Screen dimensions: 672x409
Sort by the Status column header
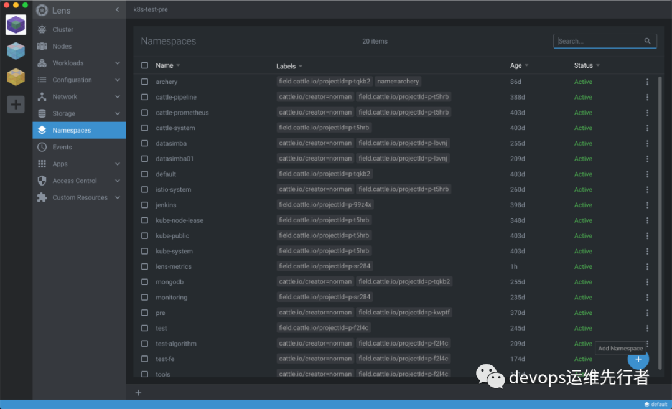coord(587,65)
